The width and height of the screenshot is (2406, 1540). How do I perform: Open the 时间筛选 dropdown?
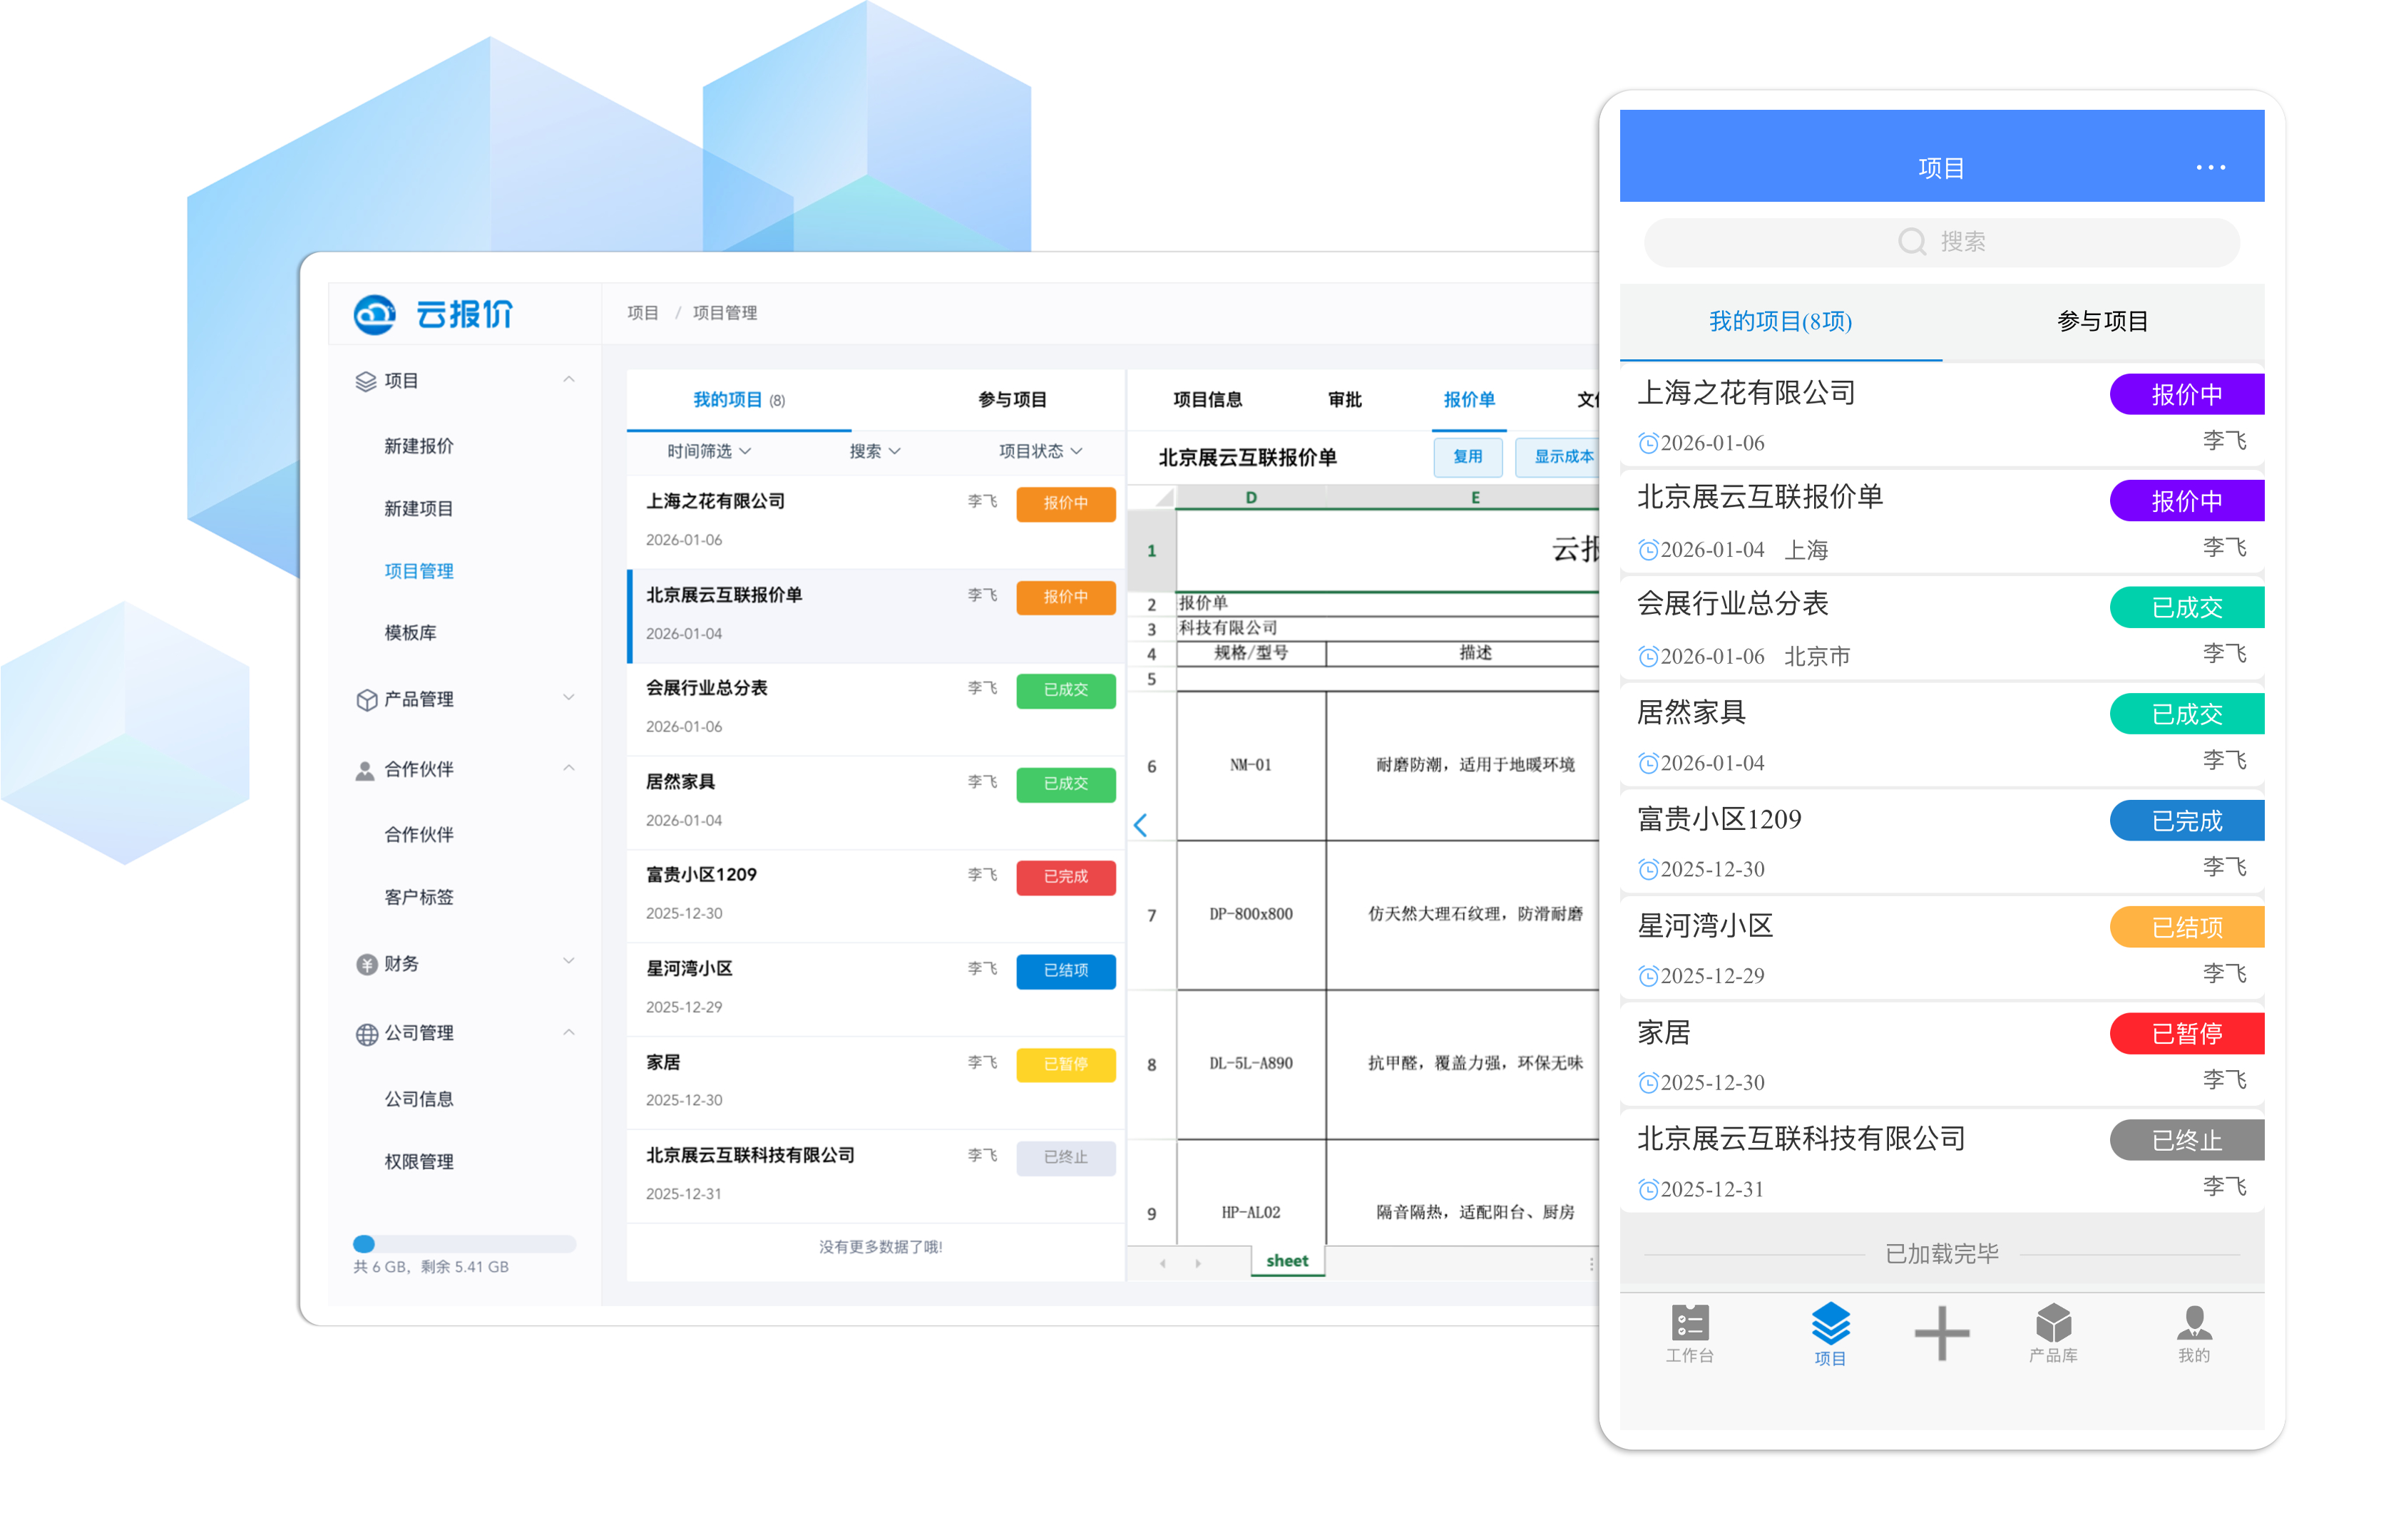tap(708, 451)
